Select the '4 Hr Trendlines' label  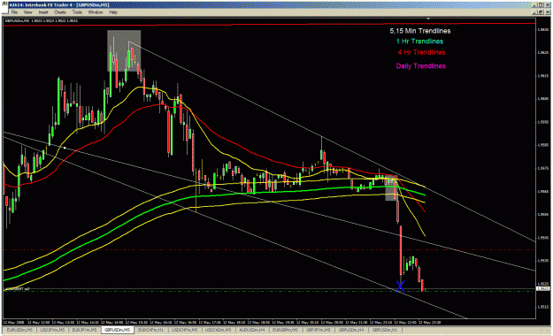421,52
